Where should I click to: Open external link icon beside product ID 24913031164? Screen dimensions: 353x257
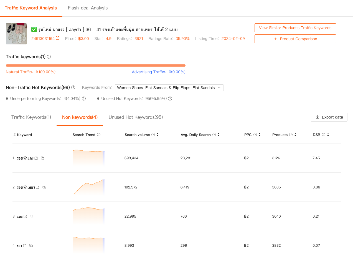57,38
